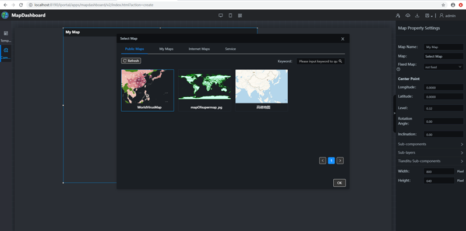Switch to the Service tab
Image resolution: width=466 pixels, height=231 pixels.
click(x=230, y=49)
